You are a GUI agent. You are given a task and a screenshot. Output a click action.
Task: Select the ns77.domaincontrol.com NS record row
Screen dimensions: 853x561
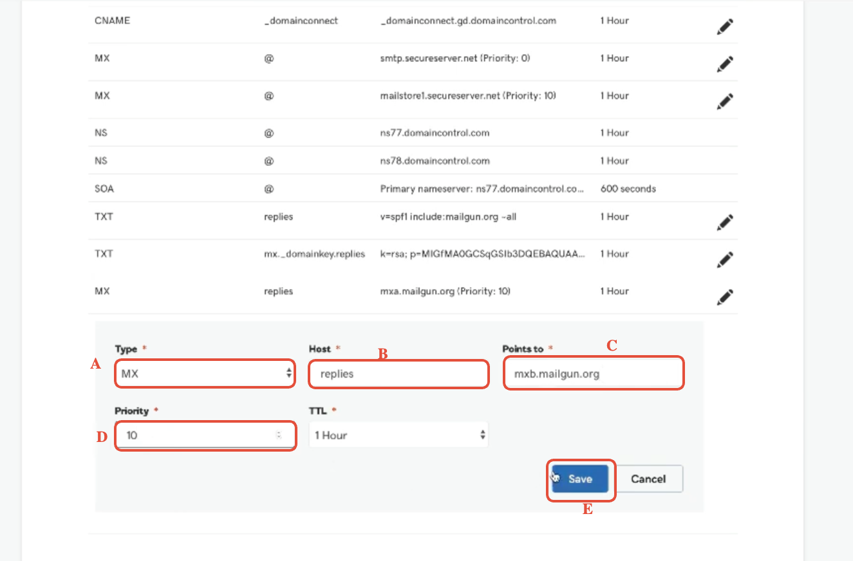(413, 133)
